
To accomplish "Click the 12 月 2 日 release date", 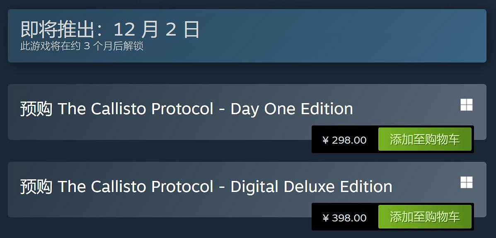I will (156, 29).
